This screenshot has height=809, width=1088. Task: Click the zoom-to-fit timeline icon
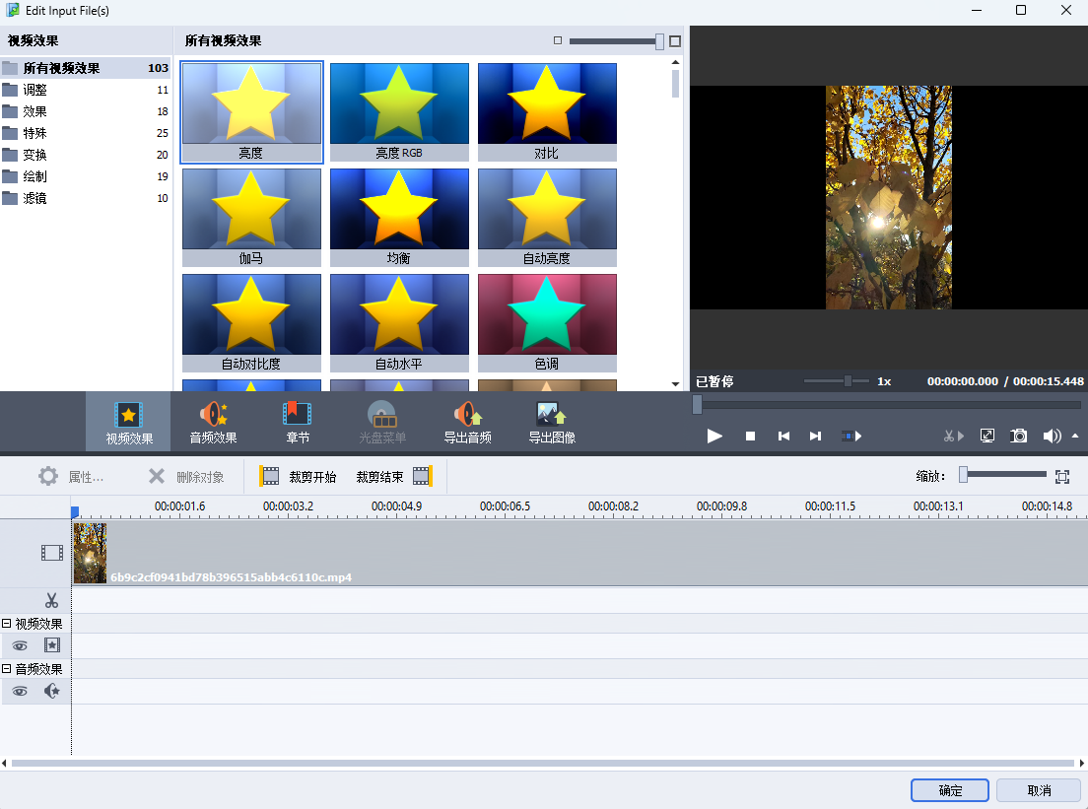[1061, 477]
